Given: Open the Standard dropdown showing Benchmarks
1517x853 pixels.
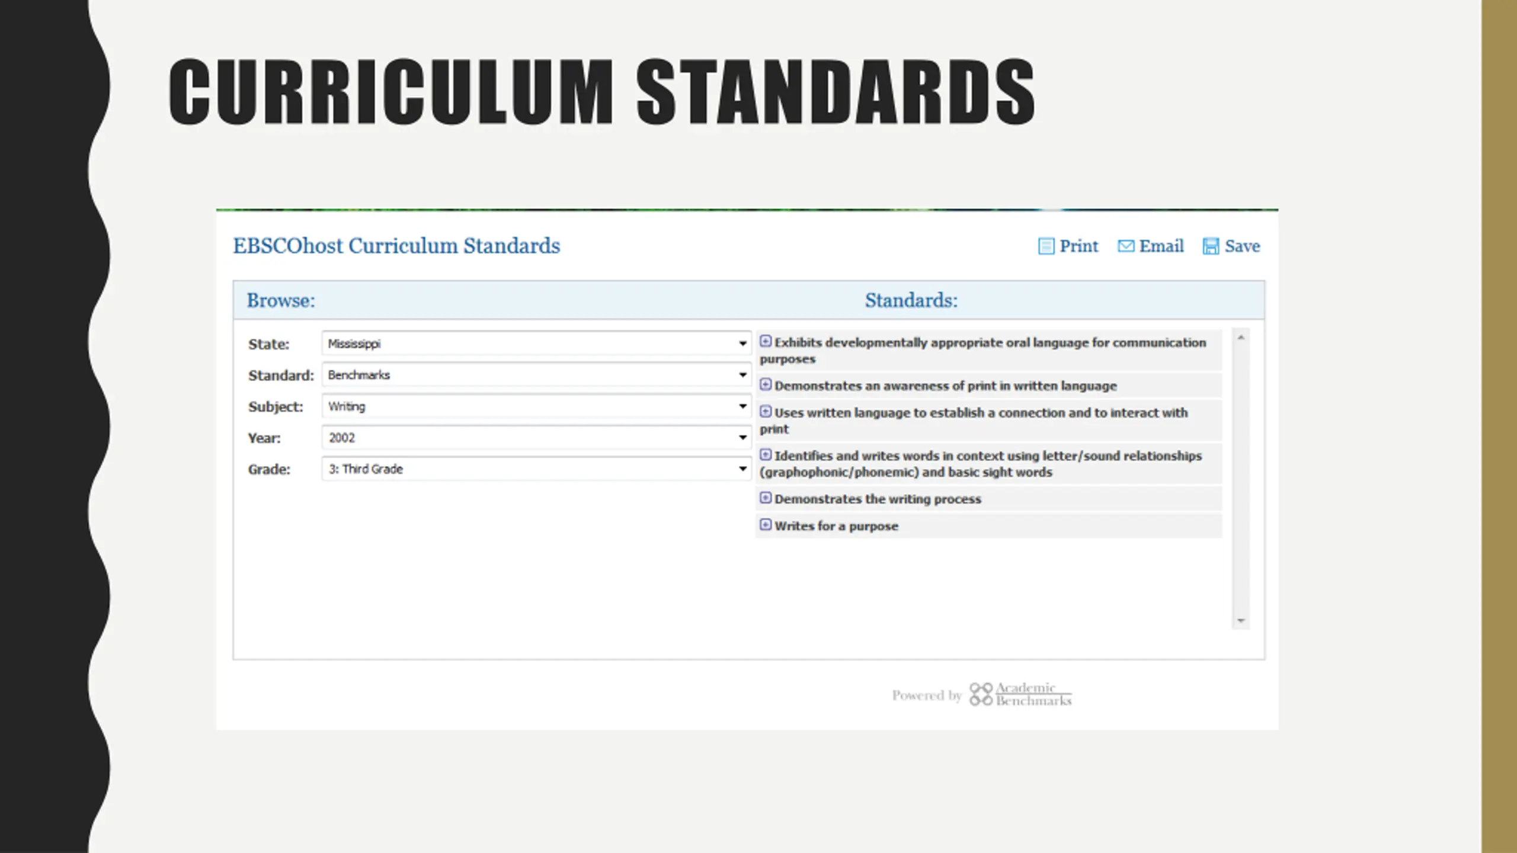Looking at the screenshot, I should [x=536, y=375].
